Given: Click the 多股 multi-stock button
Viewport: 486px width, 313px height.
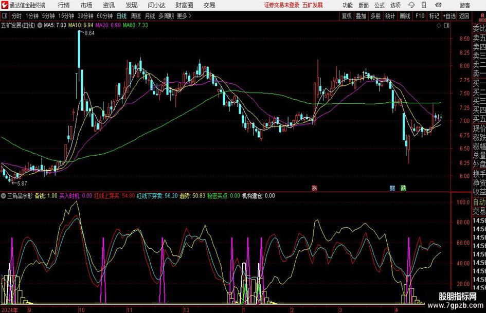Looking at the screenshot, I should point(375,16).
